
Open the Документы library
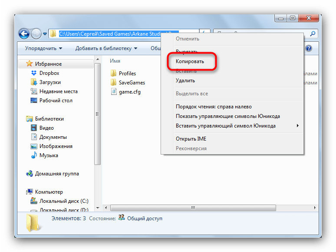pos(53,137)
